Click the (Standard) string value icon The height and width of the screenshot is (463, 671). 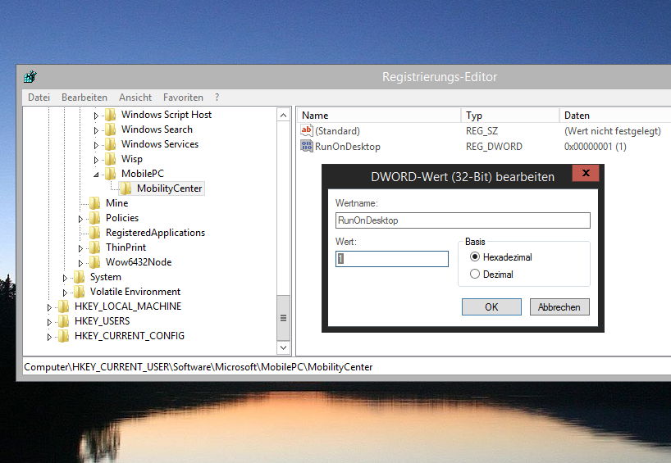[307, 130]
